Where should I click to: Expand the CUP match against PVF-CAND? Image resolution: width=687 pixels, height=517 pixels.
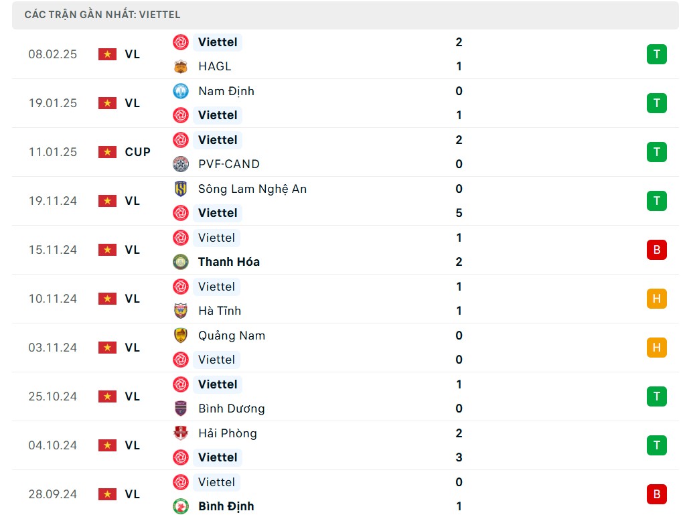click(x=343, y=152)
